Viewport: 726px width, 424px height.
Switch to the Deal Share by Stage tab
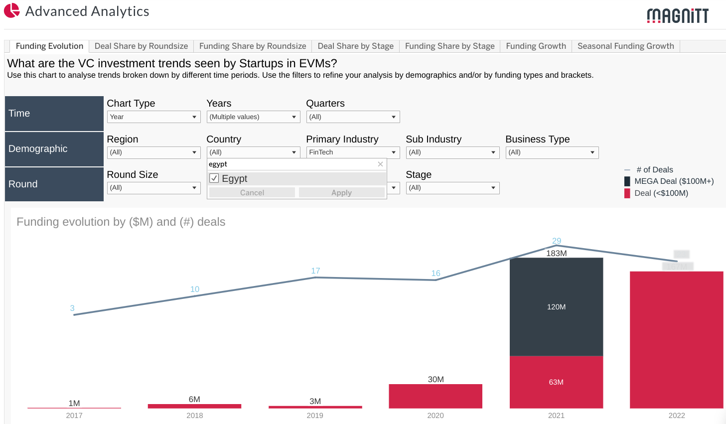pos(355,46)
